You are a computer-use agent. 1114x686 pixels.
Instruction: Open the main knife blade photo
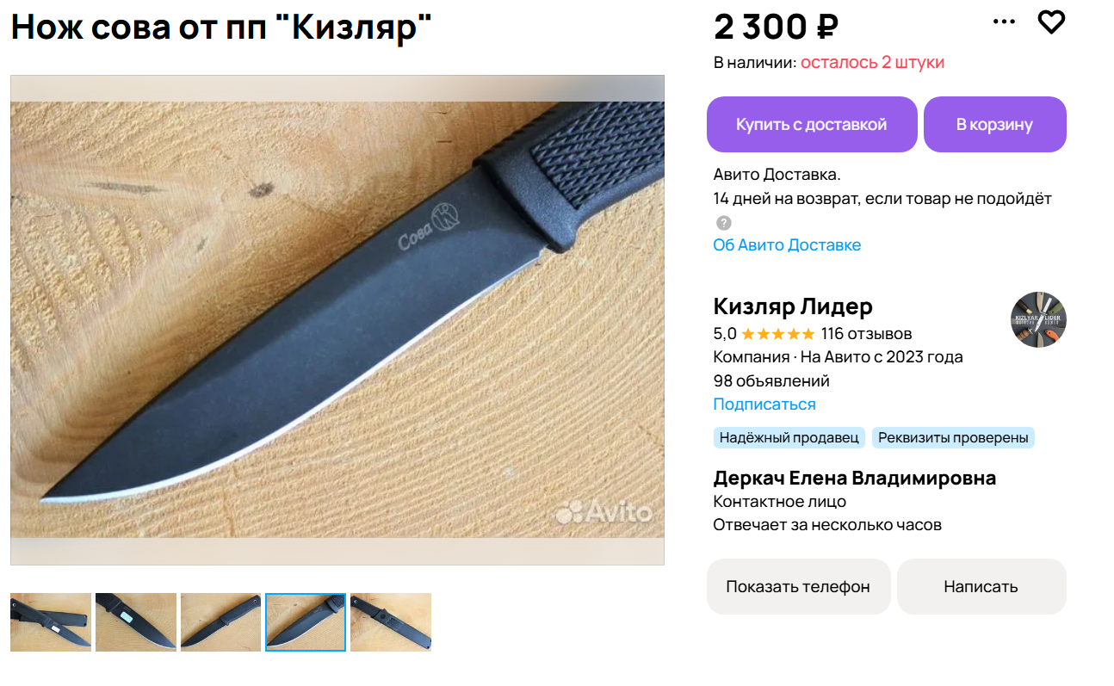337,320
